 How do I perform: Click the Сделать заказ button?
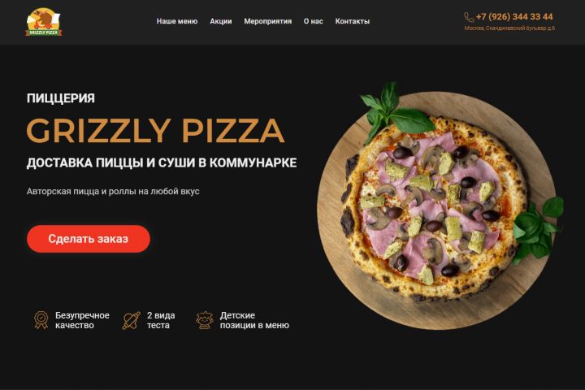click(89, 239)
